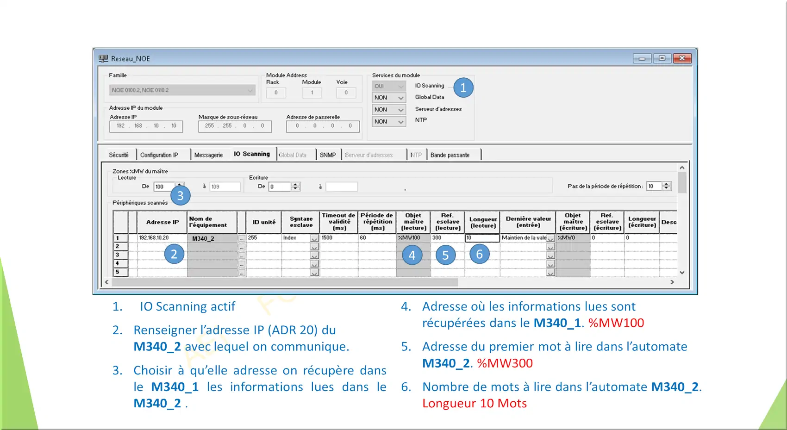Screen dimensions: 787x430
Task: Click the Objet maître lecture cell %MW100
Action: (x=413, y=238)
